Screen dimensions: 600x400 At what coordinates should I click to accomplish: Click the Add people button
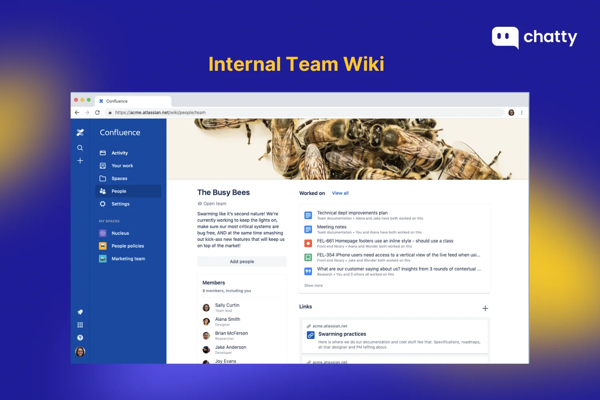coord(242,262)
